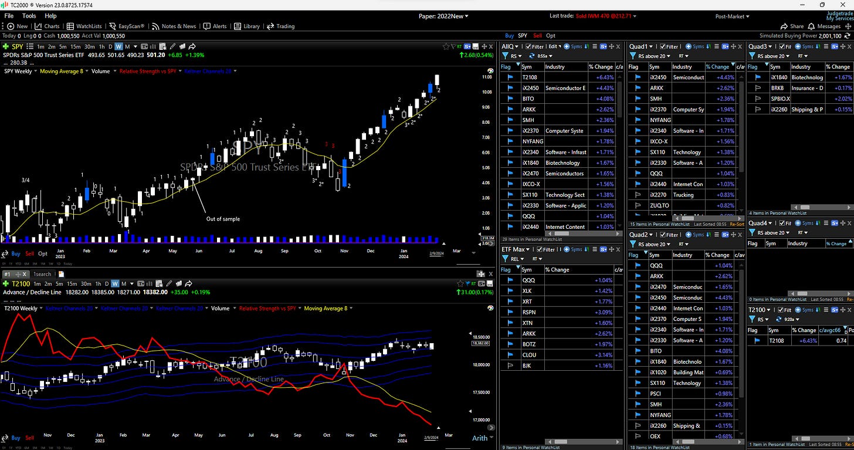Click the horizontal scrollbar in Quad3 panel
Screen dimensions: 854x450
click(822, 207)
